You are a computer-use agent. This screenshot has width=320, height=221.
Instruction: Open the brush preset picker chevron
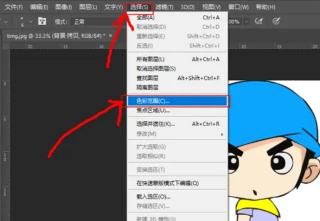[30, 21]
